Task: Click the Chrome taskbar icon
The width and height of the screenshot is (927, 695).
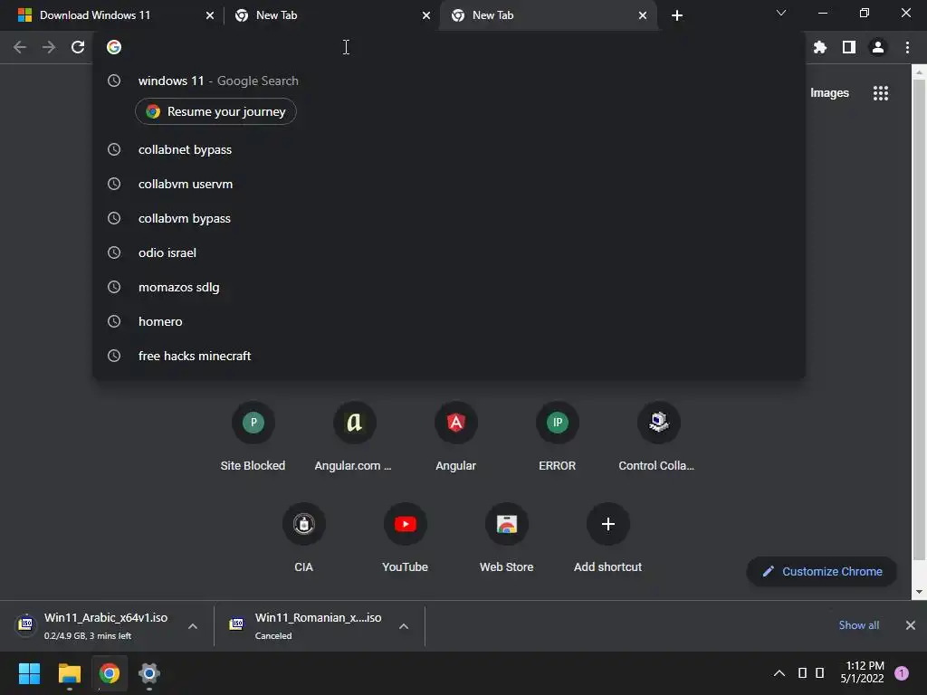Action: coord(109,673)
